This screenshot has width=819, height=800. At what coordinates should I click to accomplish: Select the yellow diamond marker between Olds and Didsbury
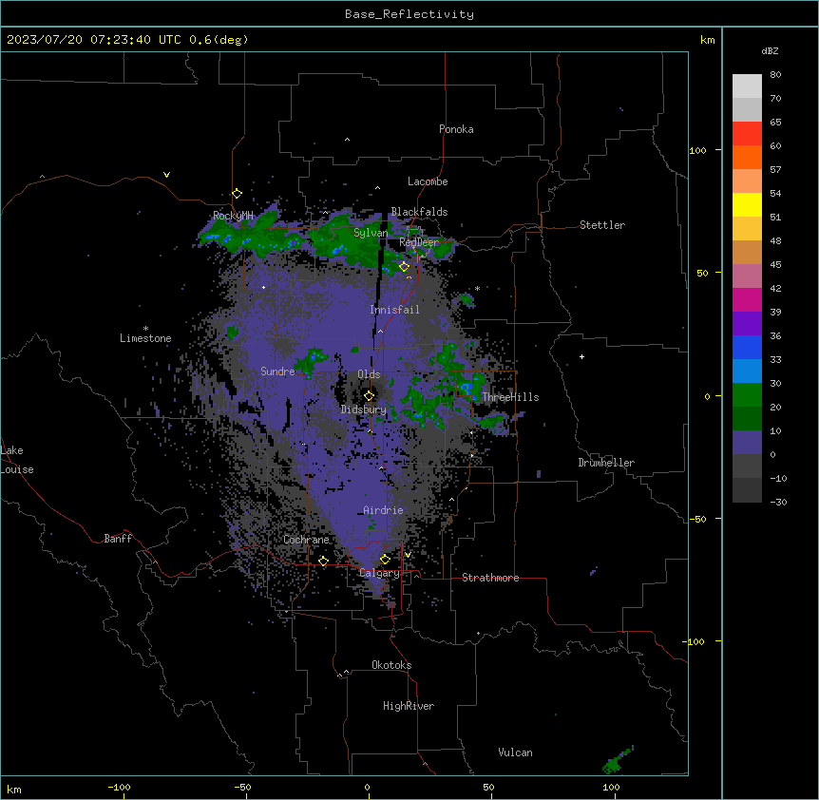pos(369,396)
